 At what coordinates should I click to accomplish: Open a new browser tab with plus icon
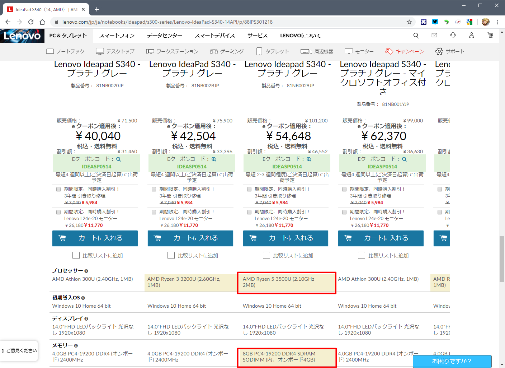[97, 9]
